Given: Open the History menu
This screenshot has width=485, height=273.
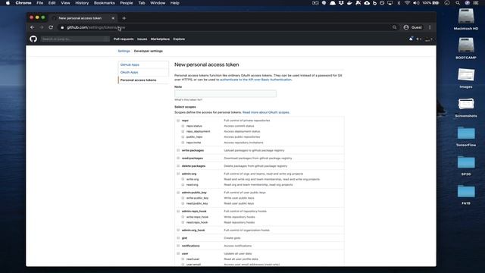Looking at the screenshot, I should (82, 3).
